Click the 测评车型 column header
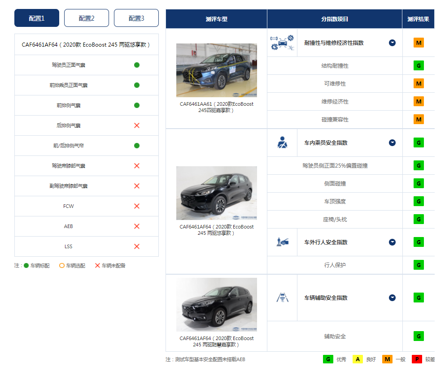The image size is (445, 371). [217, 19]
